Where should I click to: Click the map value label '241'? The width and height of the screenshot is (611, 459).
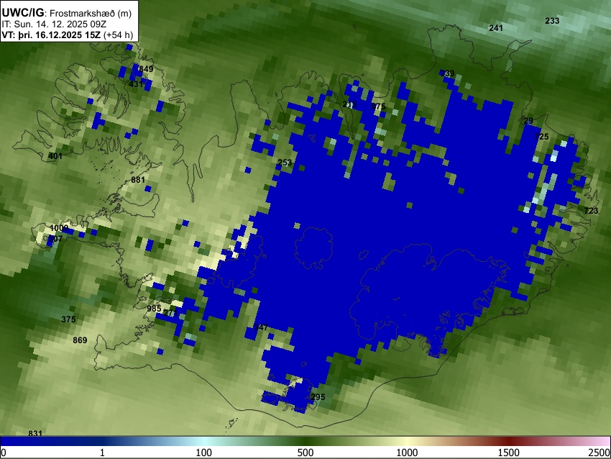coord(496,28)
